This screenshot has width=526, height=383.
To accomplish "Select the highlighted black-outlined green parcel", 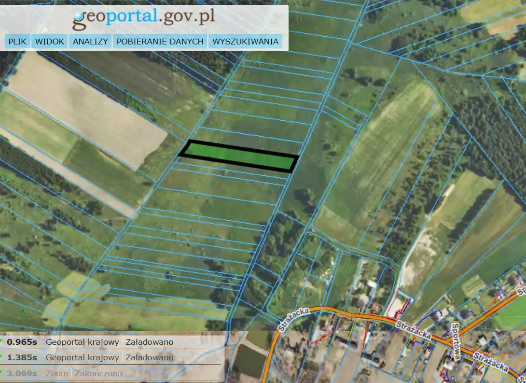I will 239,156.
